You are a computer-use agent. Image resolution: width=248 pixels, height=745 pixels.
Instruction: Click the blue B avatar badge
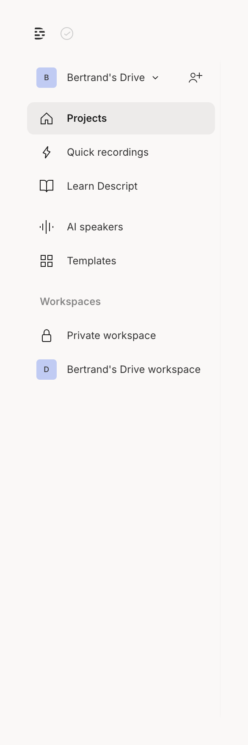click(x=47, y=78)
